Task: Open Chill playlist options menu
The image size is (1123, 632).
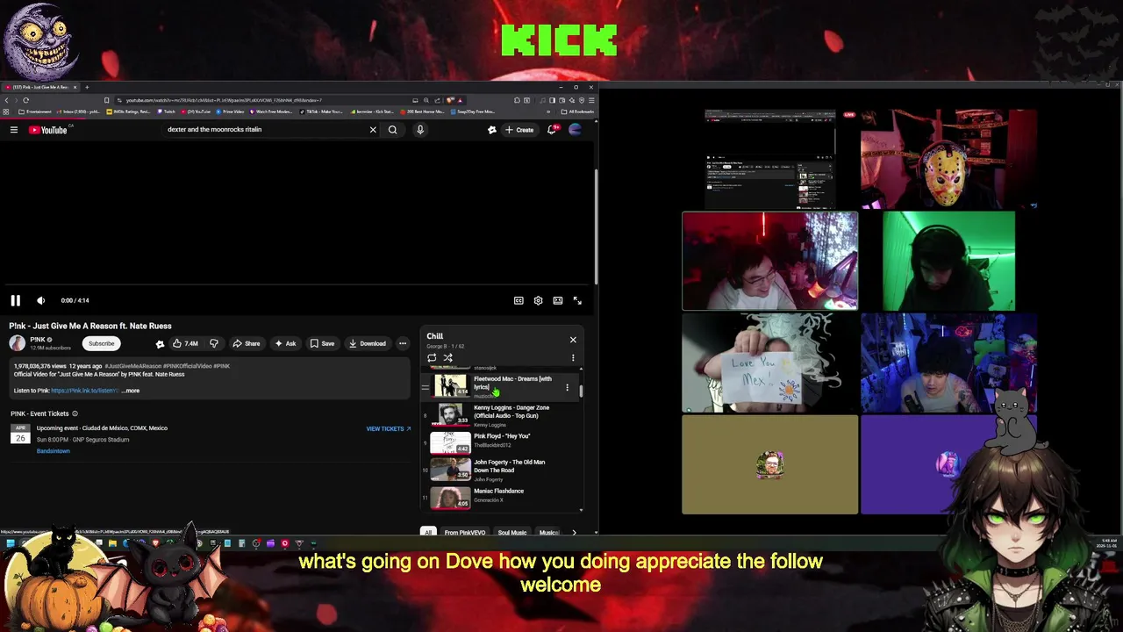Action: [573, 357]
